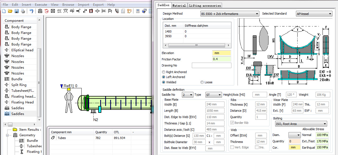The width and height of the screenshot is (338, 155).
Task: Click the red circular arrow toolbar icon
Action: tap(47, 11)
